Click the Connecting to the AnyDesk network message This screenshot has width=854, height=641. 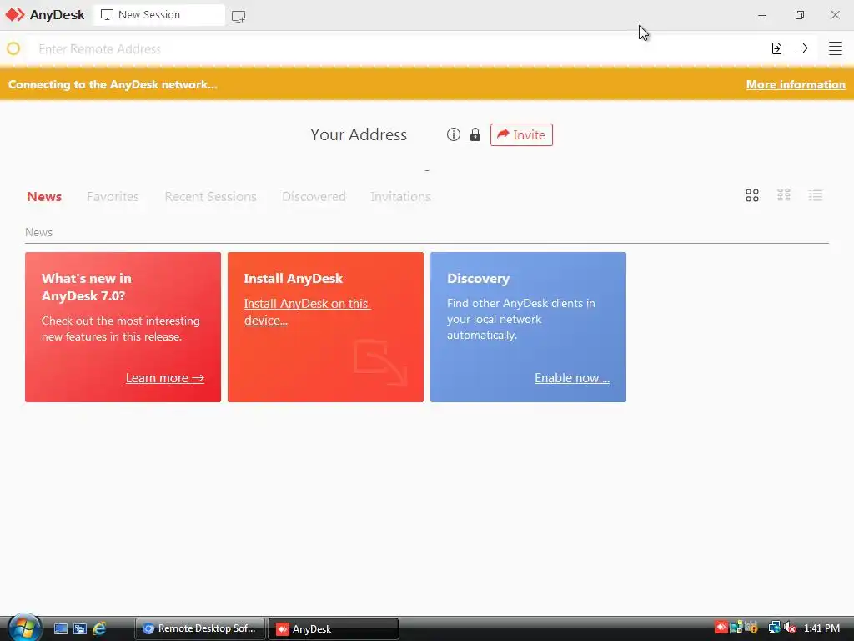[x=113, y=84]
